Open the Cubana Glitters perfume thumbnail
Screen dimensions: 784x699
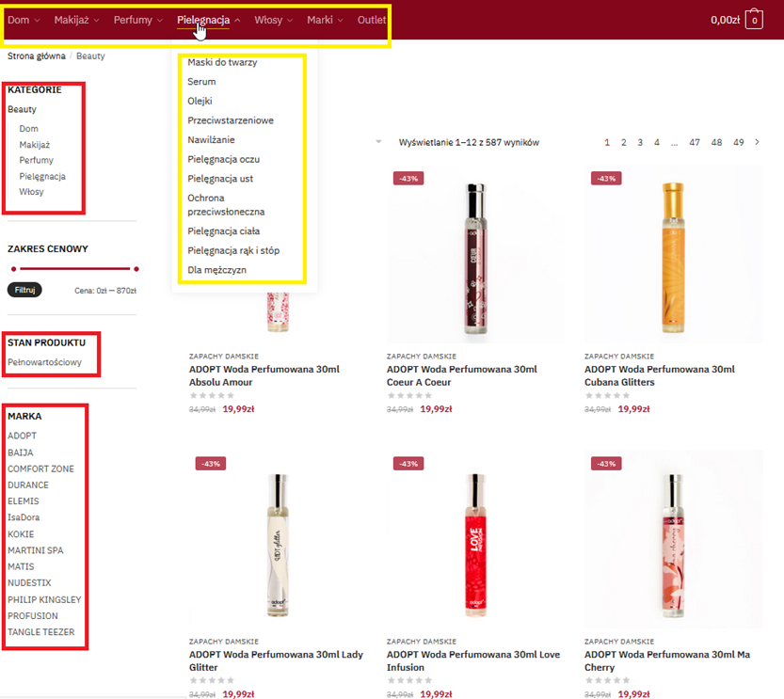(x=673, y=254)
